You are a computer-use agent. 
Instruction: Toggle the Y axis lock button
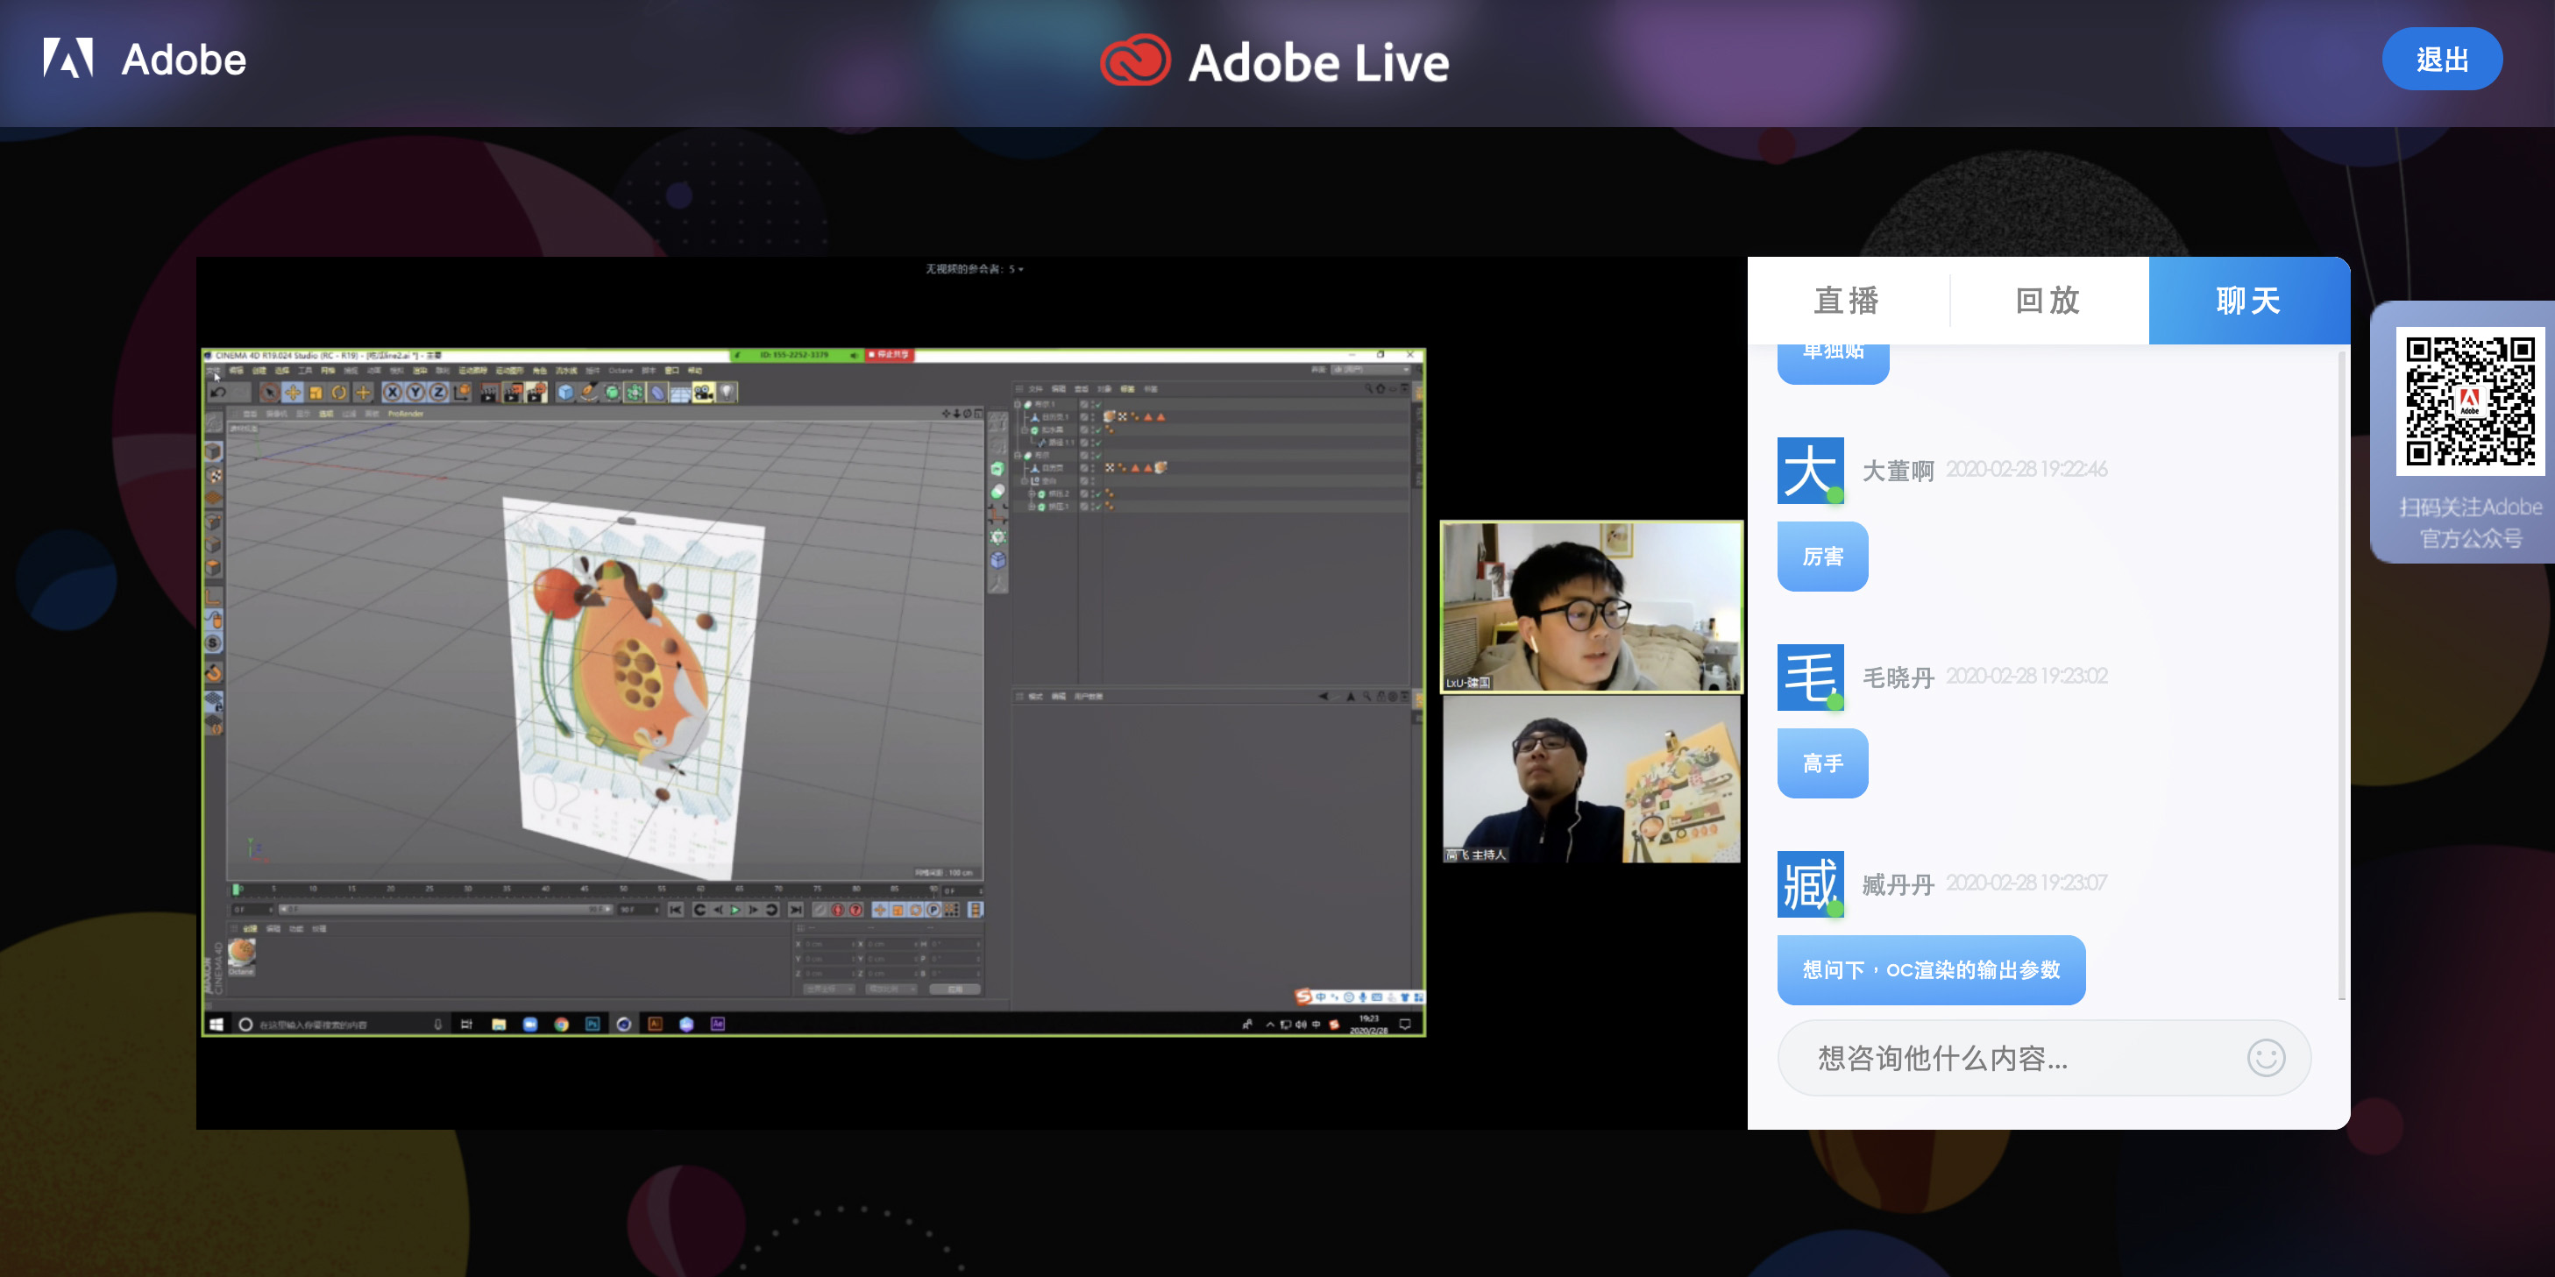click(415, 393)
